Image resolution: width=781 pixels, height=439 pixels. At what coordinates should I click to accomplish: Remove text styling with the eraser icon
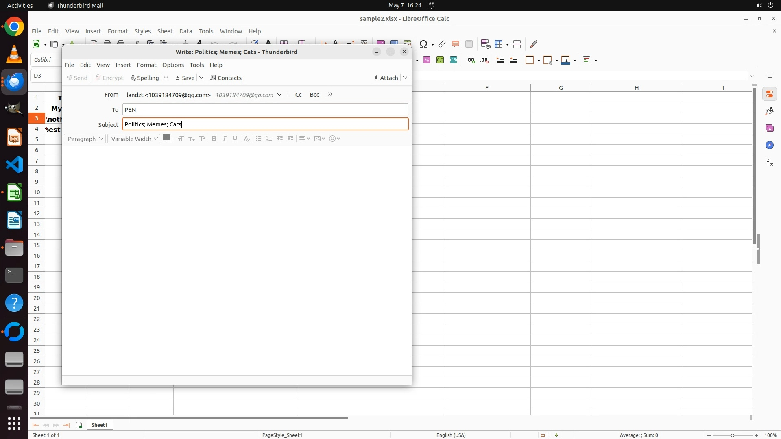247,139
